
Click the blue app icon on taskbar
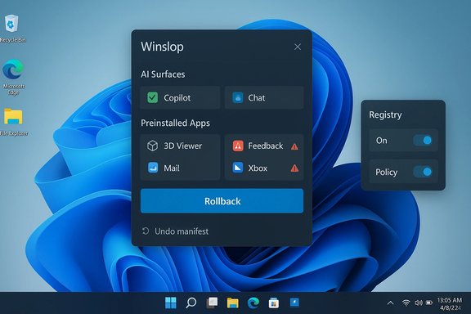pos(294,303)
